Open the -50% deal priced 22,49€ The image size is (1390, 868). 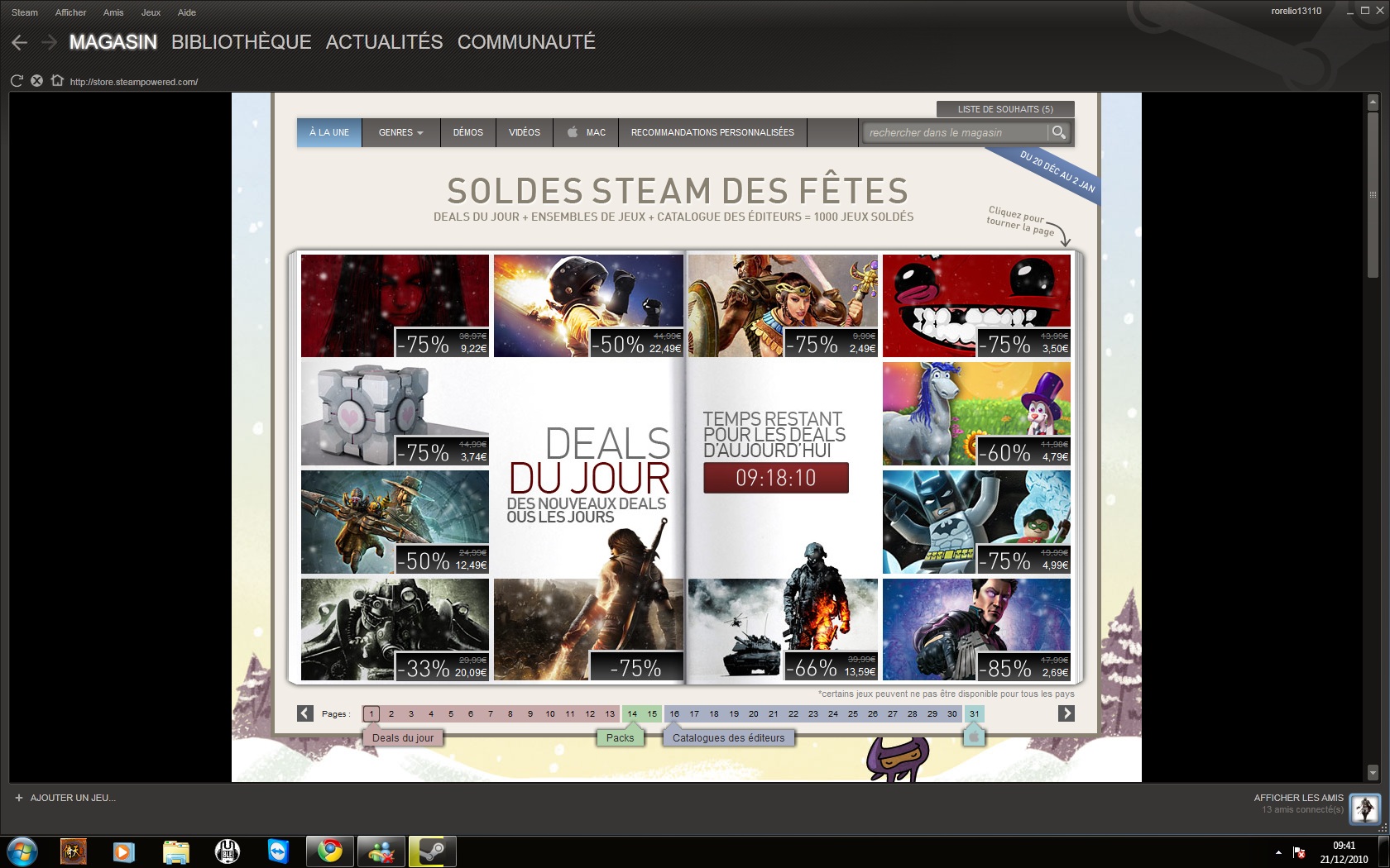click(x=589, y=306)
